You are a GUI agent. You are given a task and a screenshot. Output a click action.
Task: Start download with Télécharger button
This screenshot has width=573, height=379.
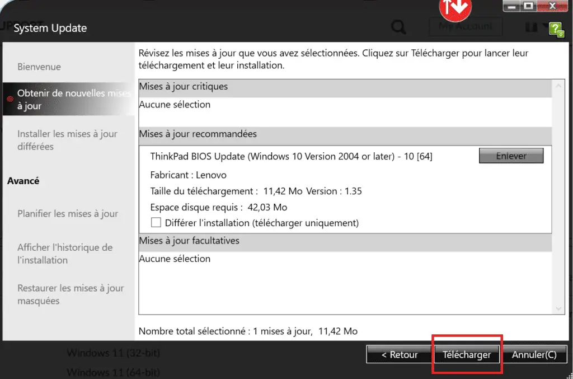[467, 354]
